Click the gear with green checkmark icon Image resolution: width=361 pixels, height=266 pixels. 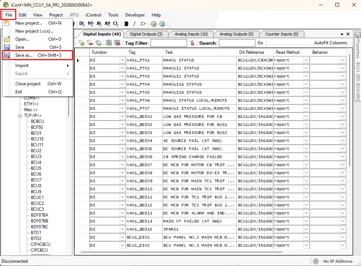click(154, 24)
